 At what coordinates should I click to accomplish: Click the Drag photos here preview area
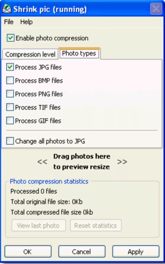(x=82, y=162)
